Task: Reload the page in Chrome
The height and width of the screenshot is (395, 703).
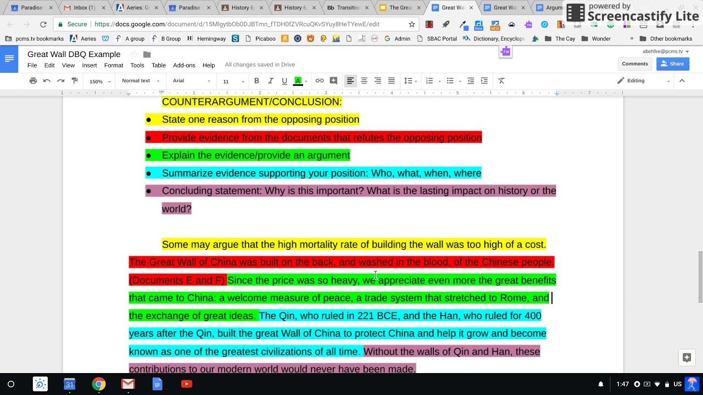Action: (x=43, y=24)
